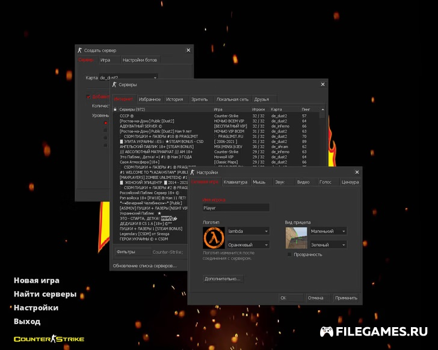
Task: Select the 'Своя Атмосфера [18+]' server
Action: click(x=217, y=162)
